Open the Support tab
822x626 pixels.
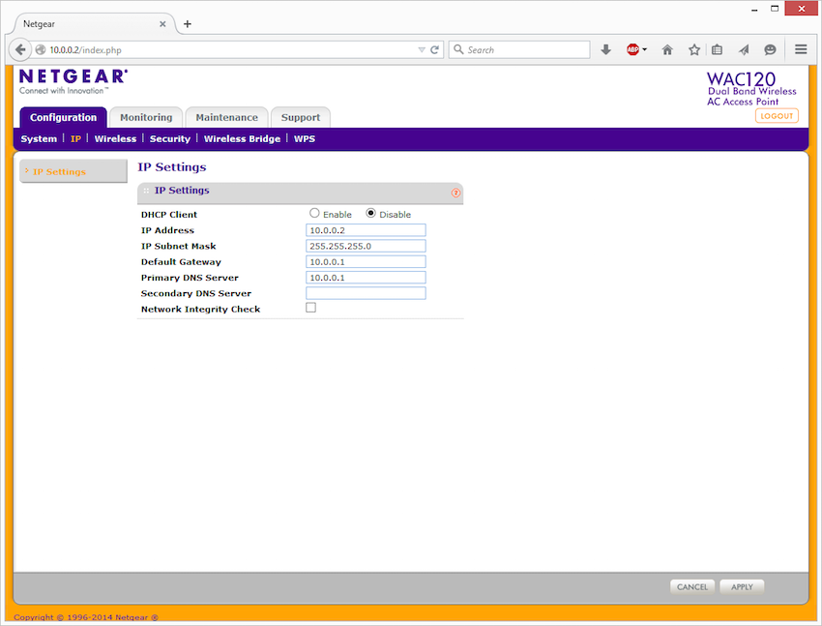(x=301, y=117)
